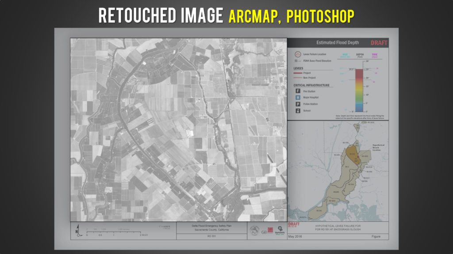Click the 'Major Hospital' legend label
The width and height of the screenshot is (453, 254).
point(311,97)
